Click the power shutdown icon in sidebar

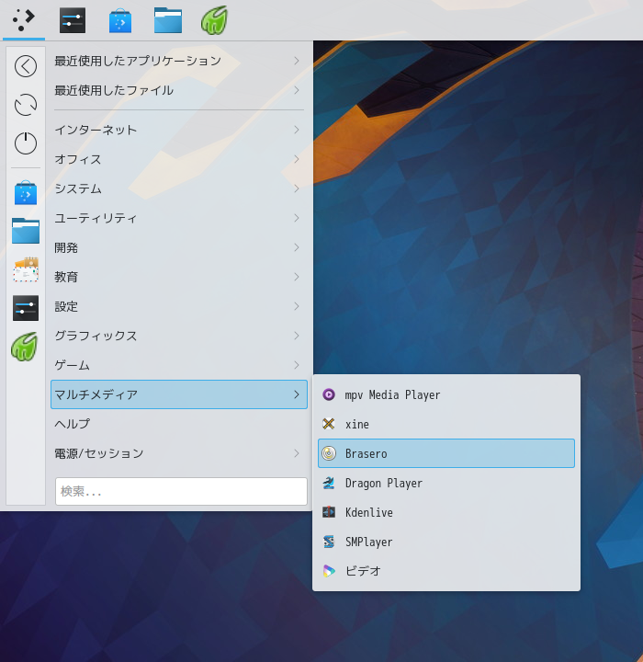[x=26, y=143]
